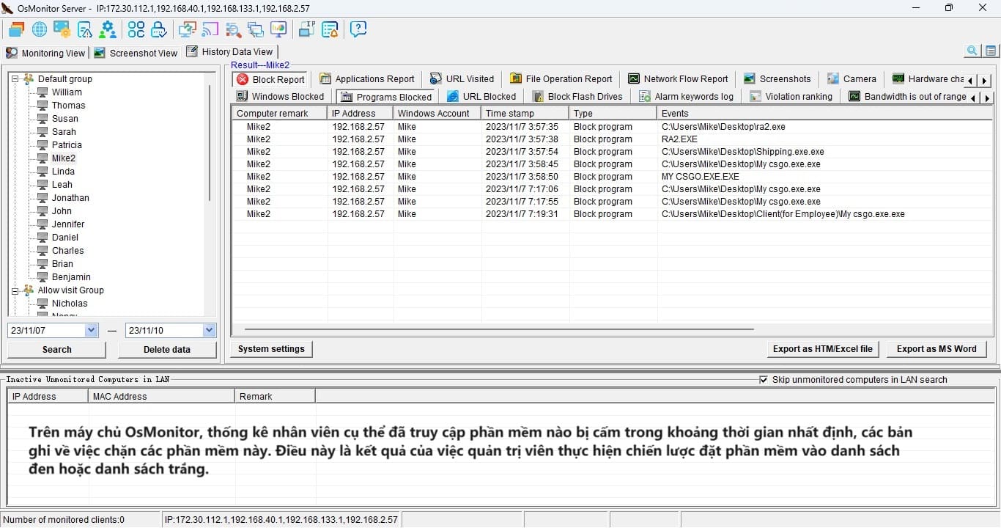Open the Windows Blocked sub-tab
The width and height of the screenshot is (1001, 528).
(280, 96)
